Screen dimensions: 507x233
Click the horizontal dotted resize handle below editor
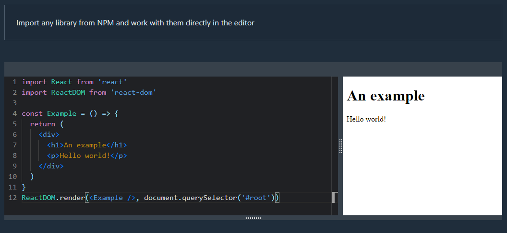click(253, 218)
